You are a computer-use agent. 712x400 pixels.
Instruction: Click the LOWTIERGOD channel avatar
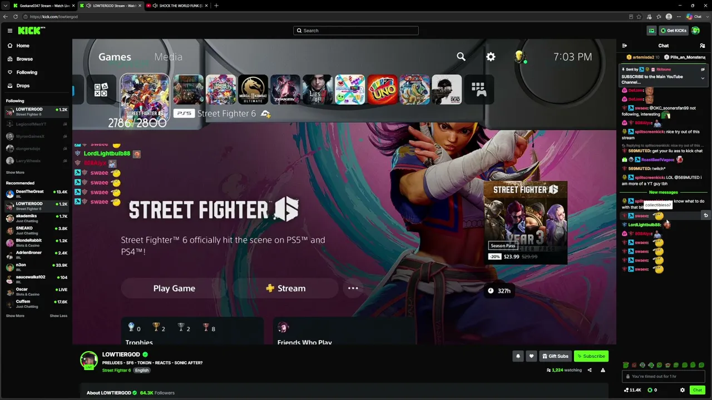89,360
